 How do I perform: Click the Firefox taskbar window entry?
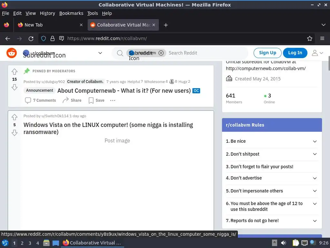coord(92,243)
